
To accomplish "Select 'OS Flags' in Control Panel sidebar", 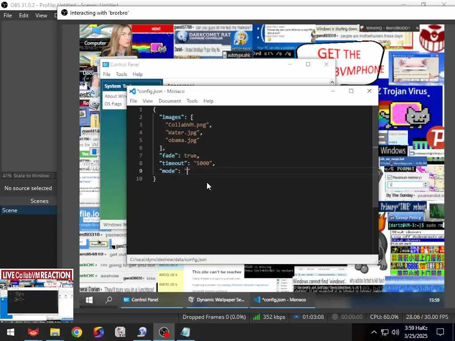I will (x=113, y=104).
